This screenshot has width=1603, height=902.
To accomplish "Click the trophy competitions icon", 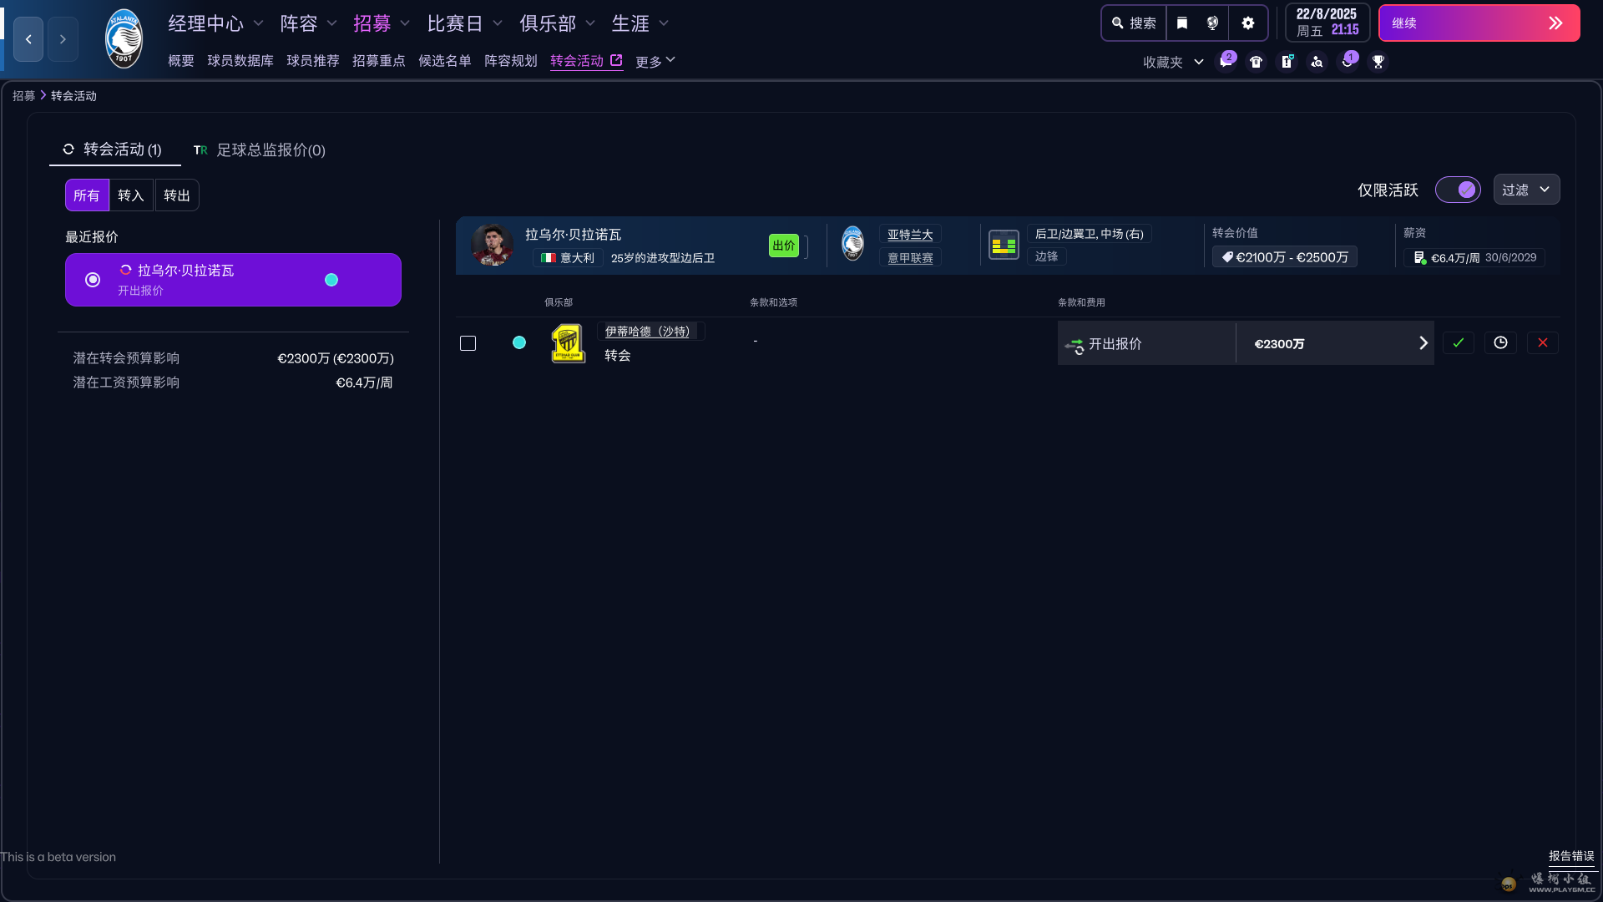I will tap(1378, 62).
